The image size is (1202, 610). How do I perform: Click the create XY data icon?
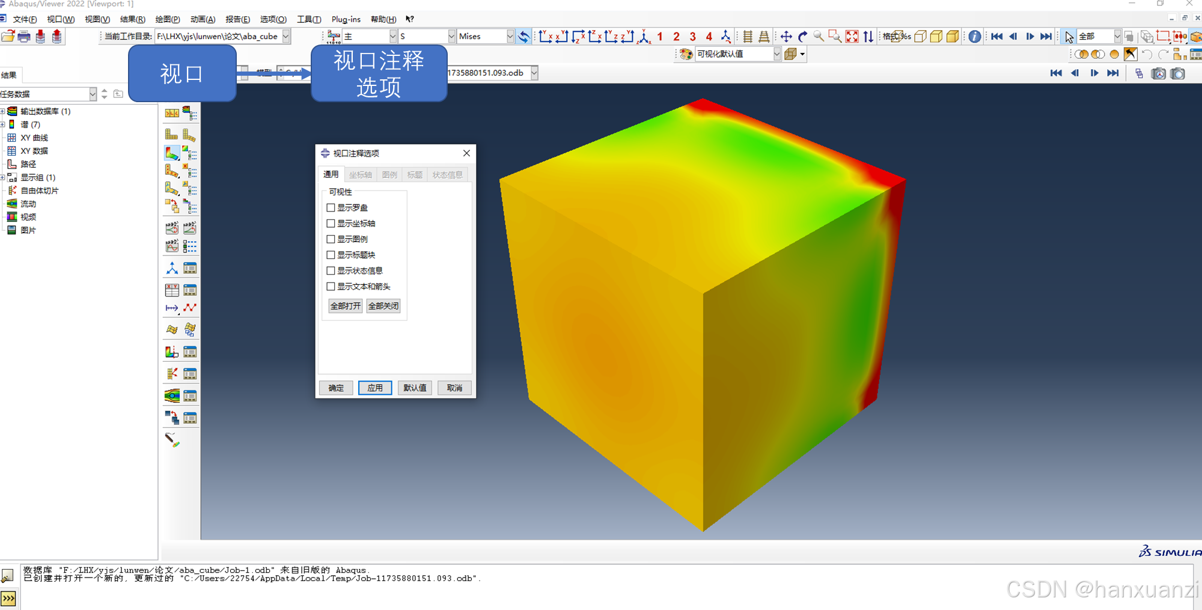click(x=172, y=290)
